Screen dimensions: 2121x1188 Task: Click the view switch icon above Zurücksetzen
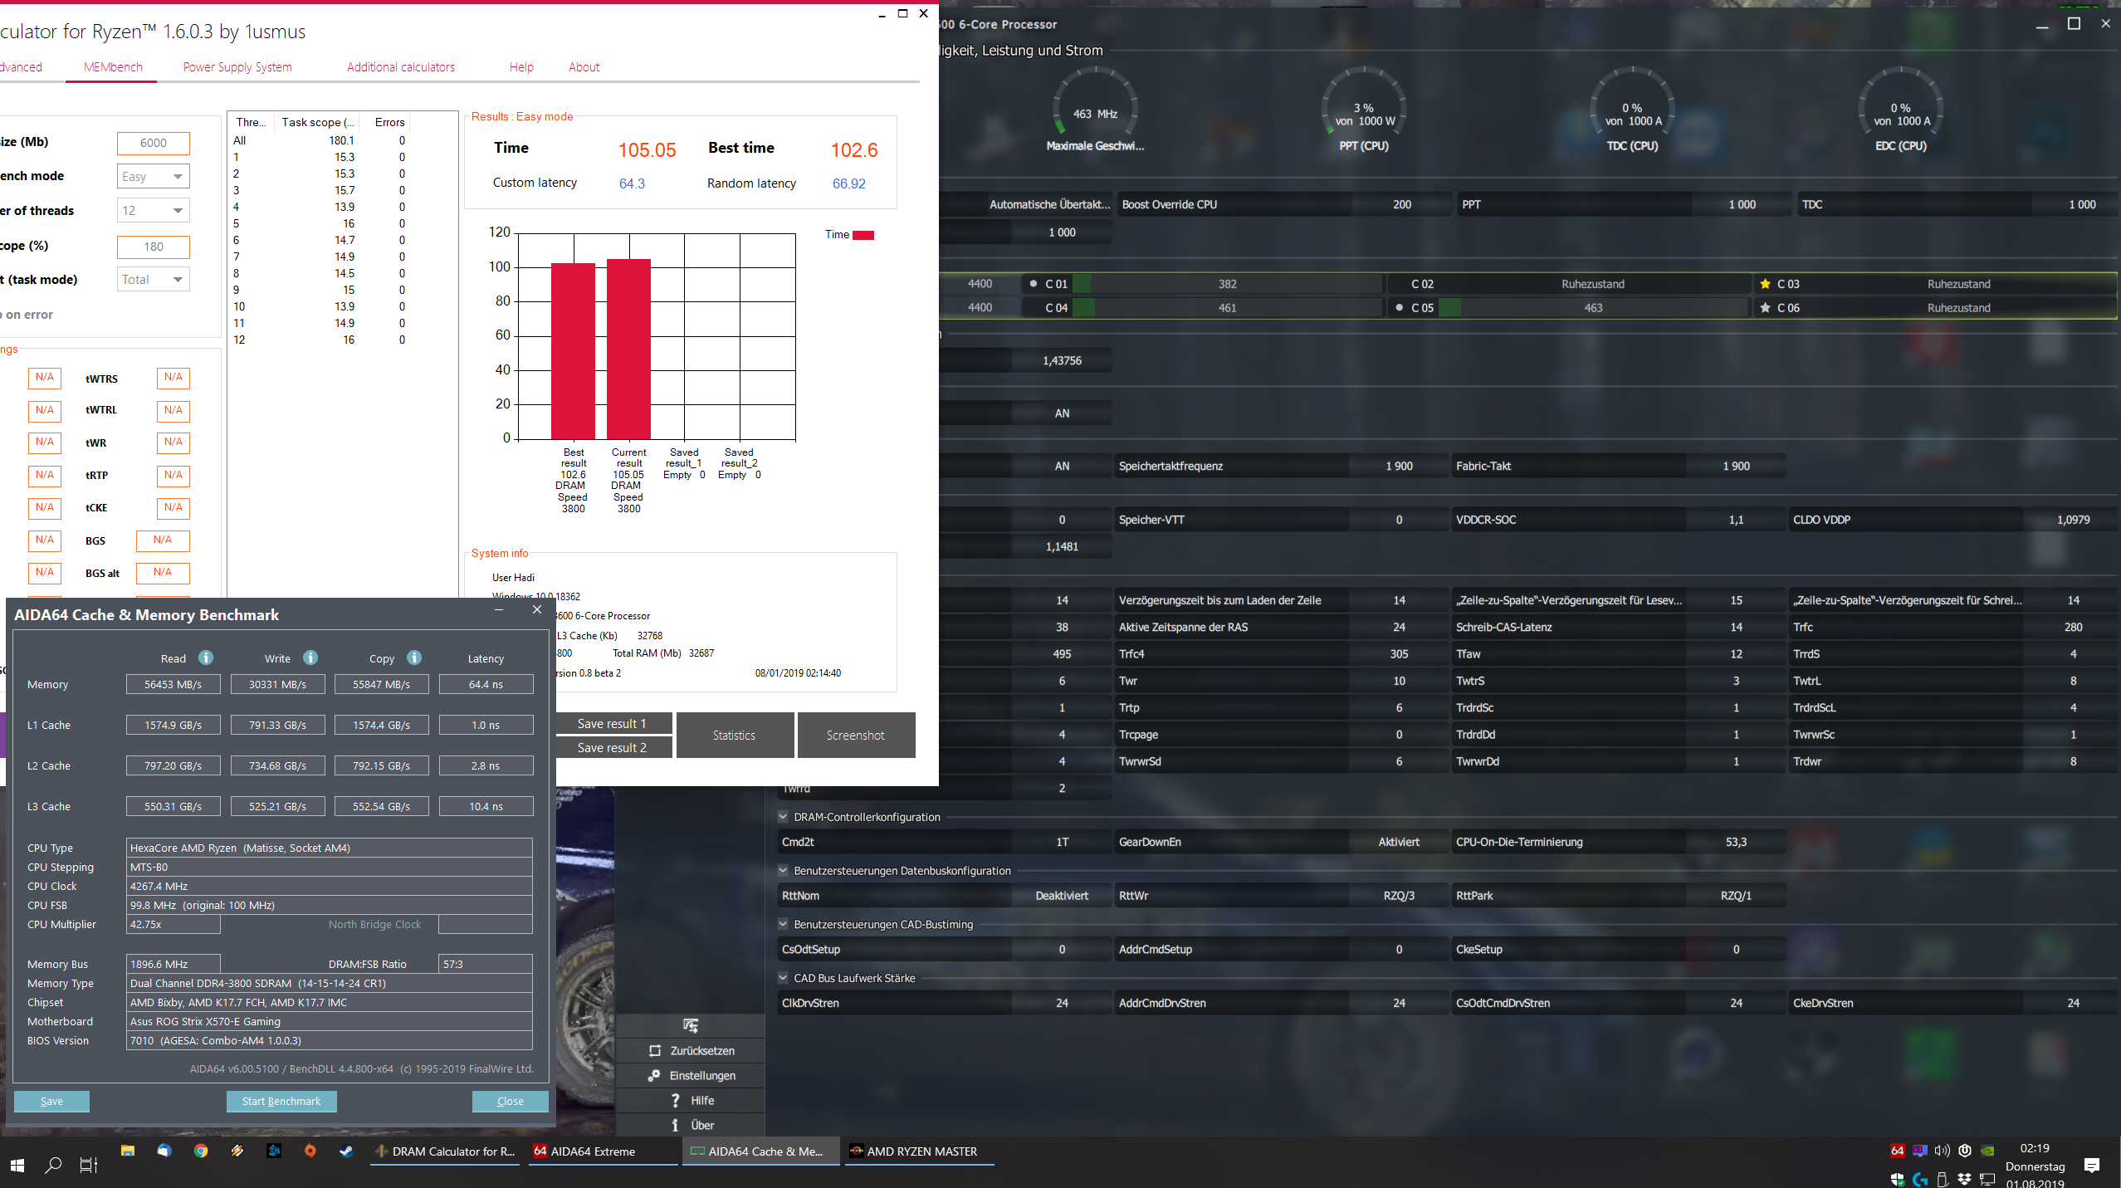690,1025
